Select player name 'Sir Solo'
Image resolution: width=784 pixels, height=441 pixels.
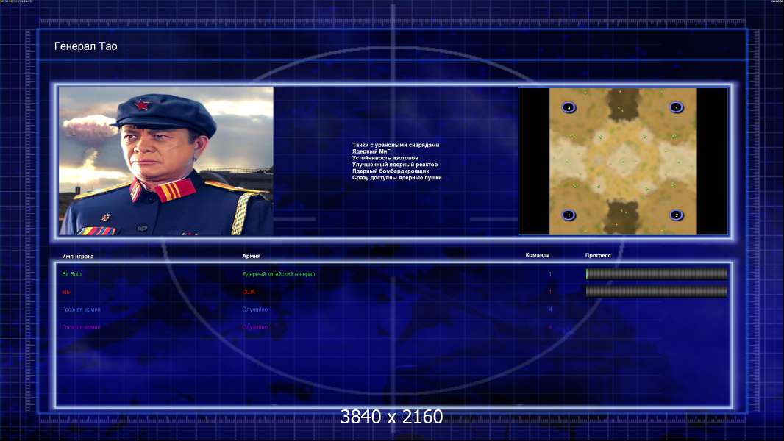pyautogui.click(x=71, y=274)
